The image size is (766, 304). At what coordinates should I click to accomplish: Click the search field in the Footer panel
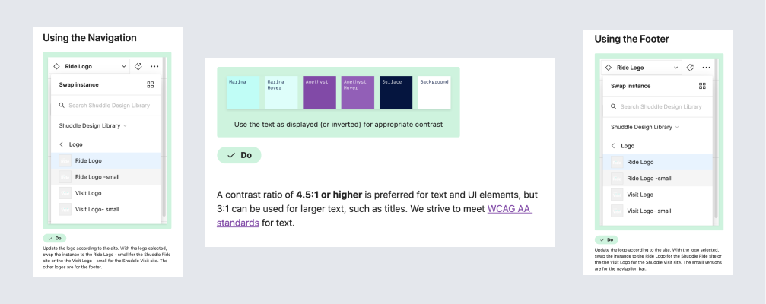[661, 106]
